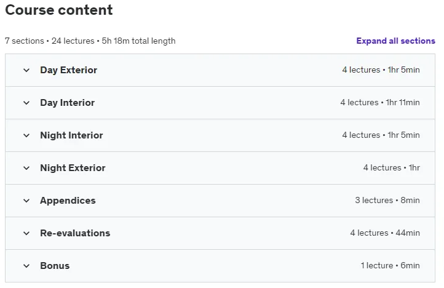Open the Day Exterior section title
The width and height of the screenshot is (444, 288).
click(68, 70)
